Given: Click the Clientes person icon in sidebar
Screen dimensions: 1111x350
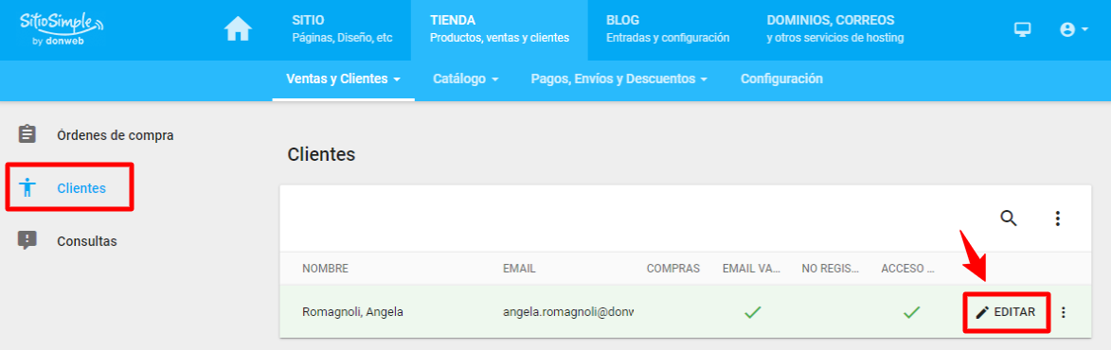Looking at the screenshot, I should (27, 187).
